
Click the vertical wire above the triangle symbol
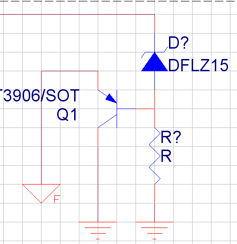pyautogui.click(x=41, y=127)
